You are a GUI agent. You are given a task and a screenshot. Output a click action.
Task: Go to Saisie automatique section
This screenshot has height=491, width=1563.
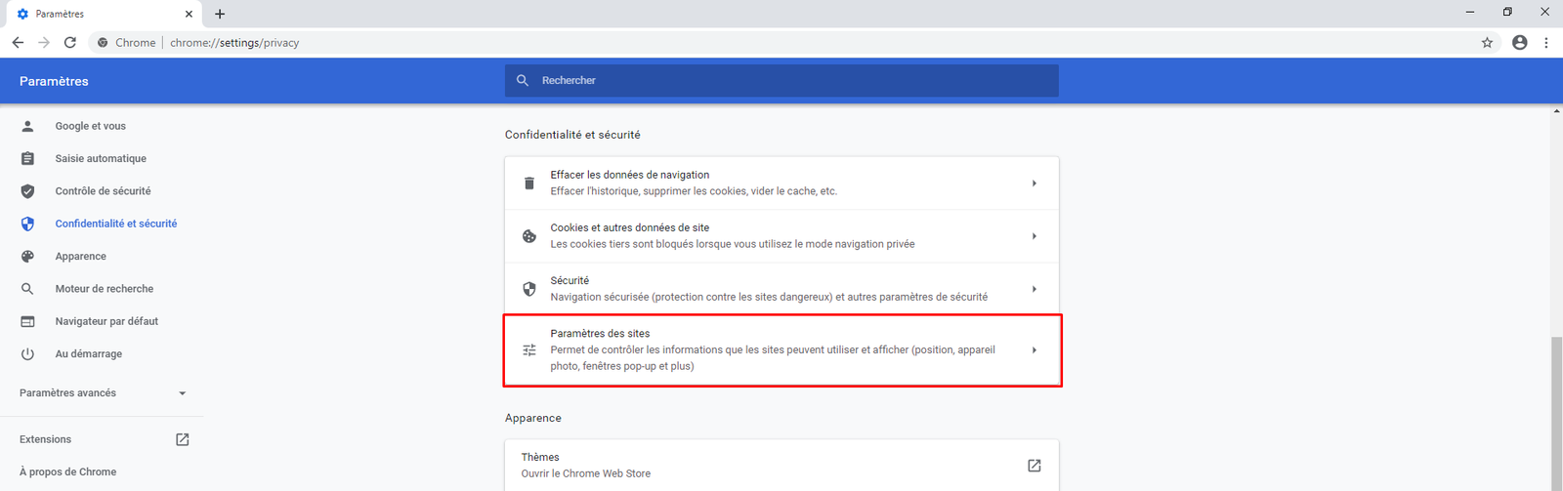[101, 158]
